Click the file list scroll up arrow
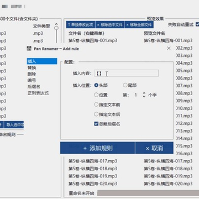This screenshot has width=199, height=199. [x=56, y=24]
